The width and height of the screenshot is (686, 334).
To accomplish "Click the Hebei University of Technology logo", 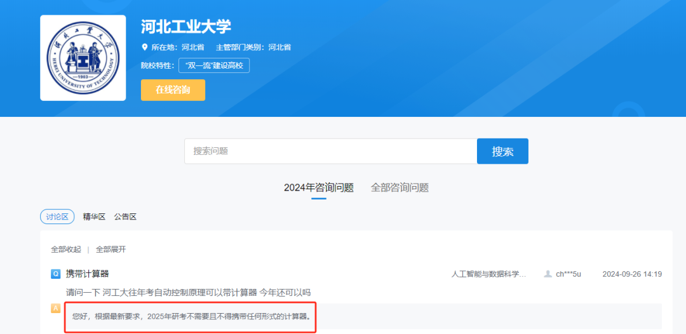I will [83, 58].
